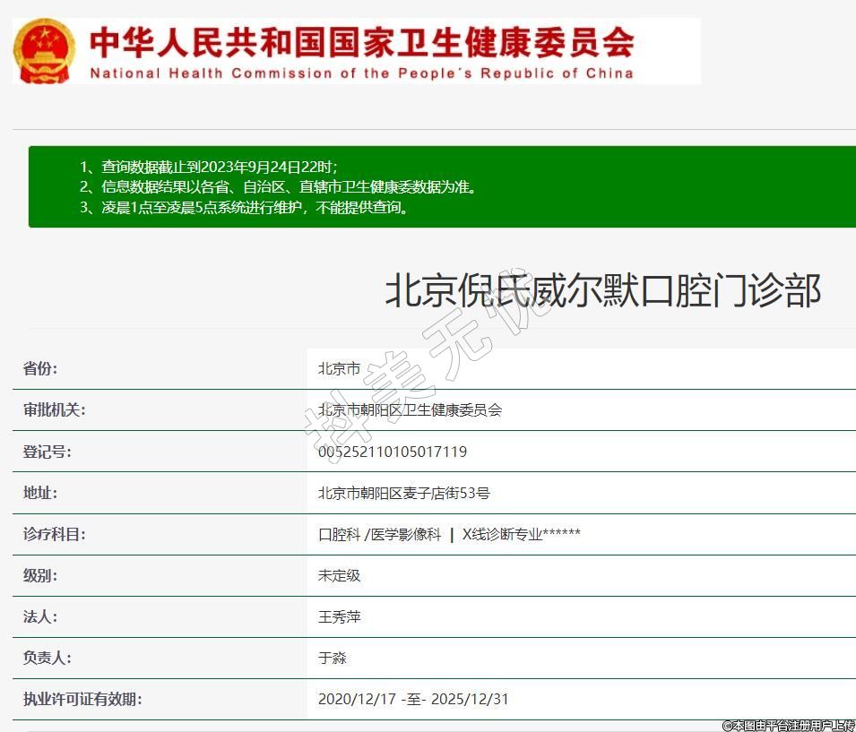Image resolution: width=856 pixels, height=732 pixels.
Task: Click the image upload copyright notice
Action: [788, 725]
